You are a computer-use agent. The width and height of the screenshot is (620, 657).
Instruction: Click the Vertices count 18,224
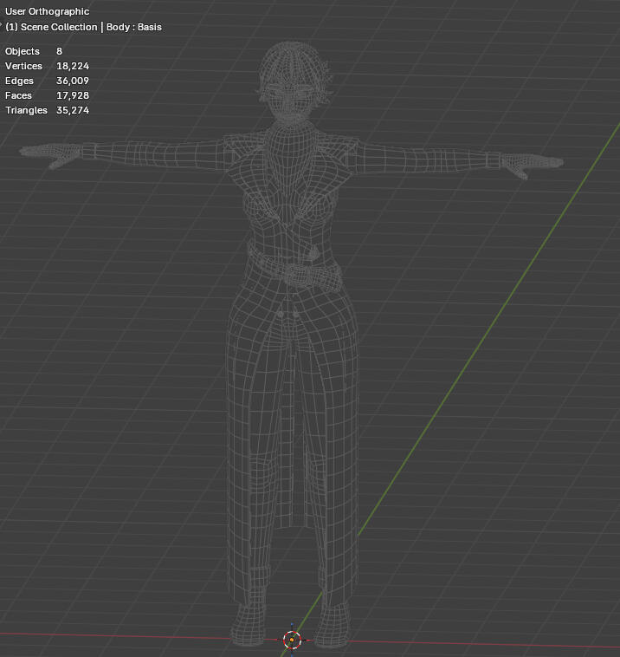pos(73,66)
